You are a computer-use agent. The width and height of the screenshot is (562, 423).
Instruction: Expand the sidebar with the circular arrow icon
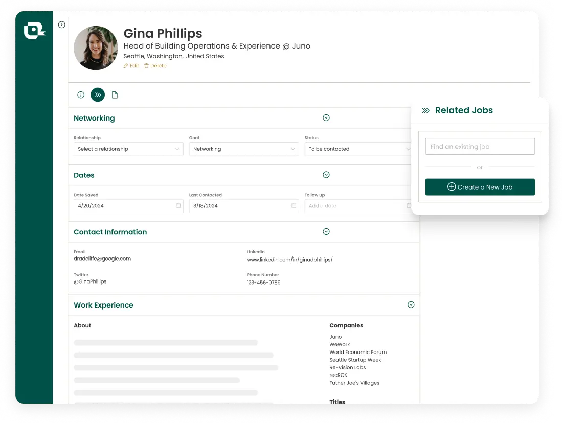[x=62, y=25]
